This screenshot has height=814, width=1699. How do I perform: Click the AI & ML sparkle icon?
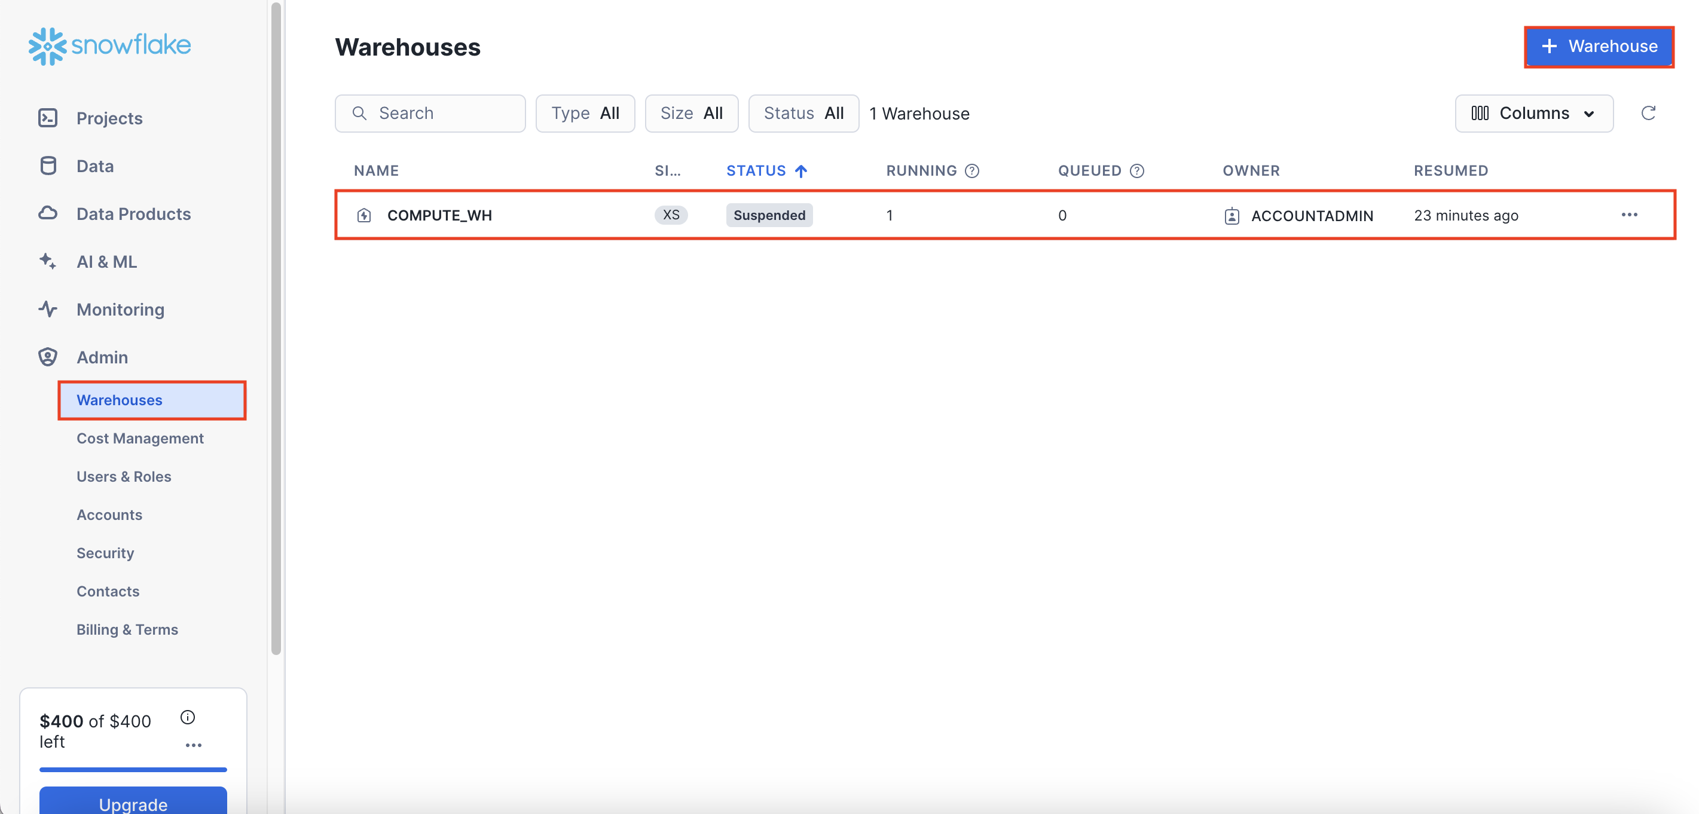coord(47,261)
